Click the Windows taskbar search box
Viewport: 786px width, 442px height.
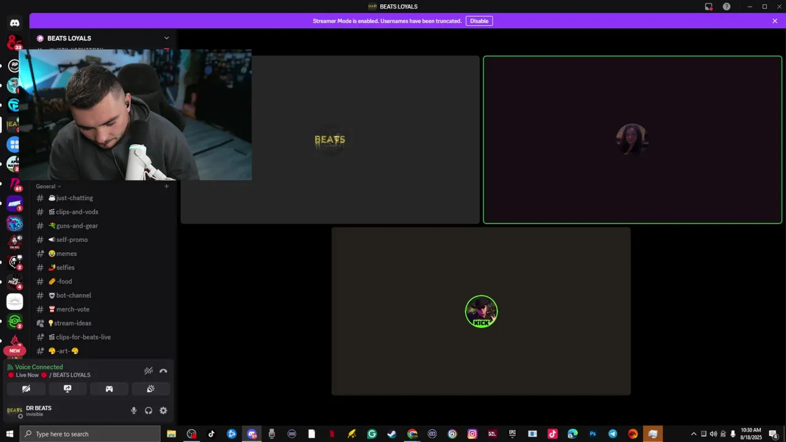click(x=90, y=434)
